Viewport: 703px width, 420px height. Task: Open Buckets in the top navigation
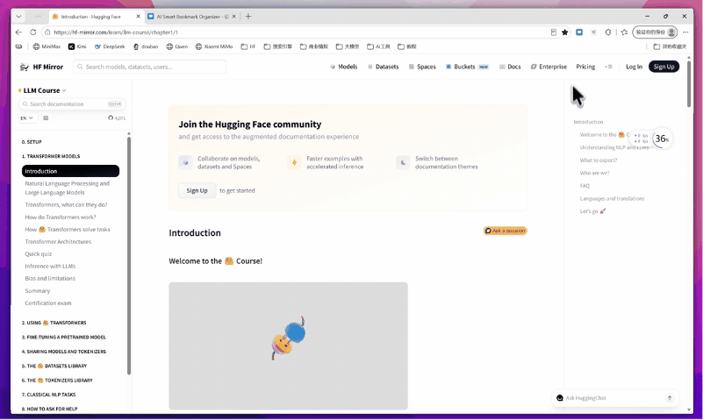click(467, 67)
